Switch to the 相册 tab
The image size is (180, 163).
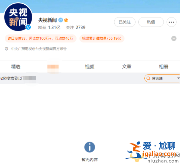(164, 67)
